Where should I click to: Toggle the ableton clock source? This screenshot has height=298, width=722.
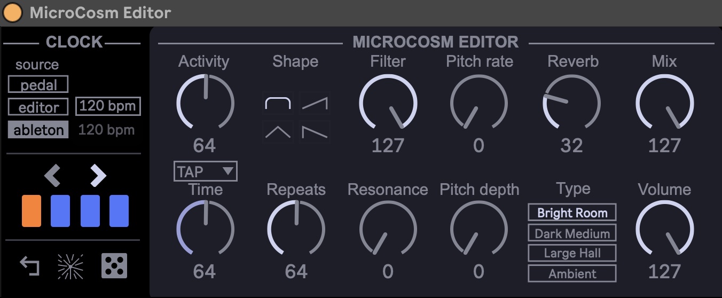point(38,130)
